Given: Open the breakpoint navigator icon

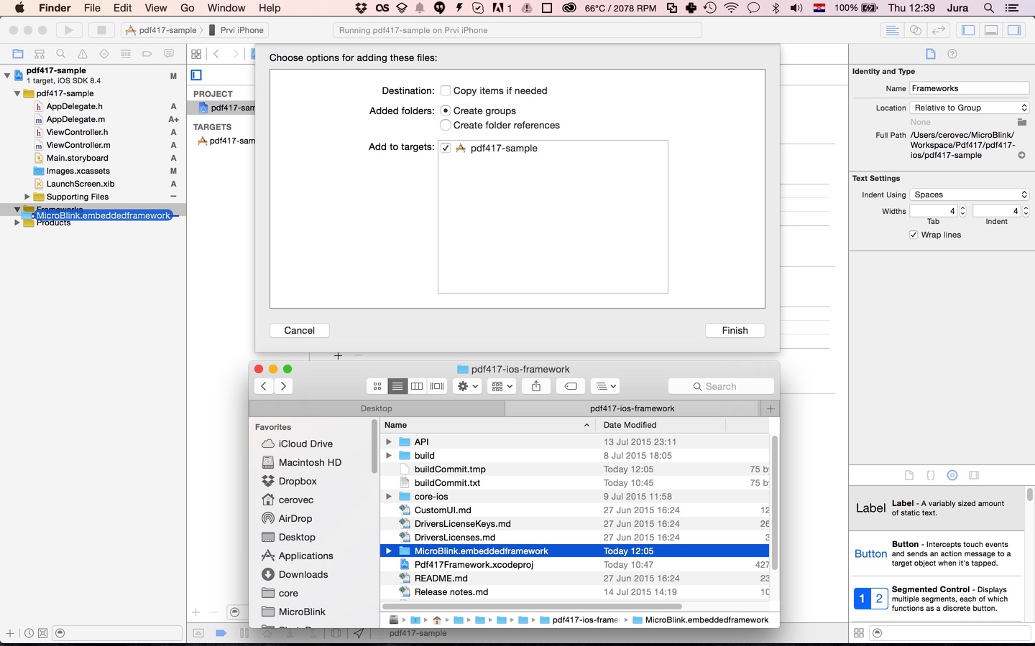Looking at the screenshot, I should pos(147,54).
